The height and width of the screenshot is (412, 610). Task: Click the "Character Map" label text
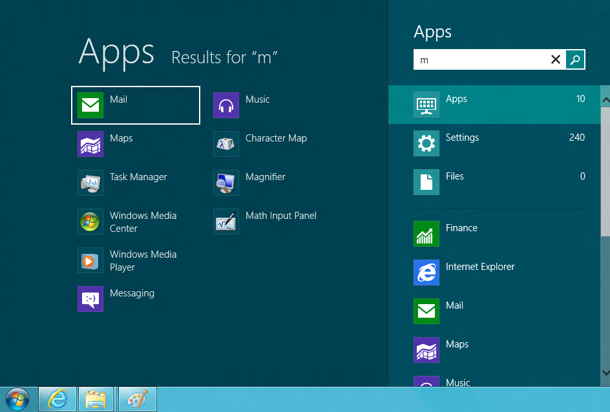click(x=276, y=138)
